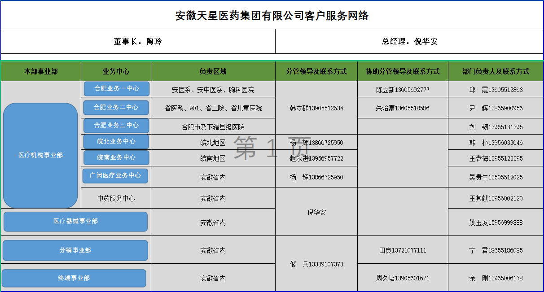Click the 吴贵生13505512025 cell

(496, 177)
